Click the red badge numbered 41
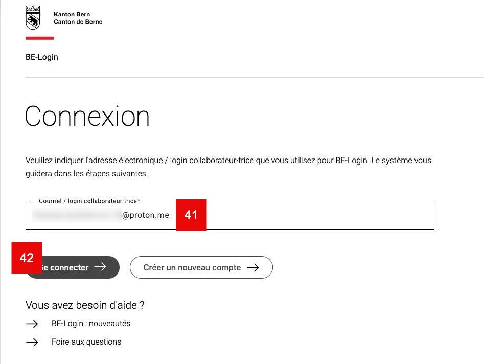Viewport: 484px width, 364px height. point(191,215)
